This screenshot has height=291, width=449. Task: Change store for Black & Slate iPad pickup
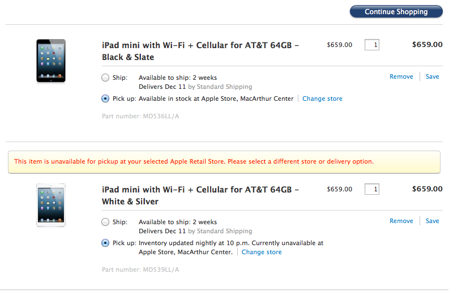click(322, 99)
